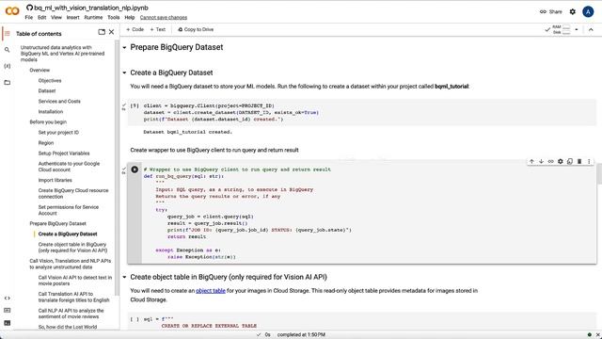Viewport: 602px width, 339px height.
Task: Open the terminal icon
Action: pyautogui.click(x=7, y=323)
